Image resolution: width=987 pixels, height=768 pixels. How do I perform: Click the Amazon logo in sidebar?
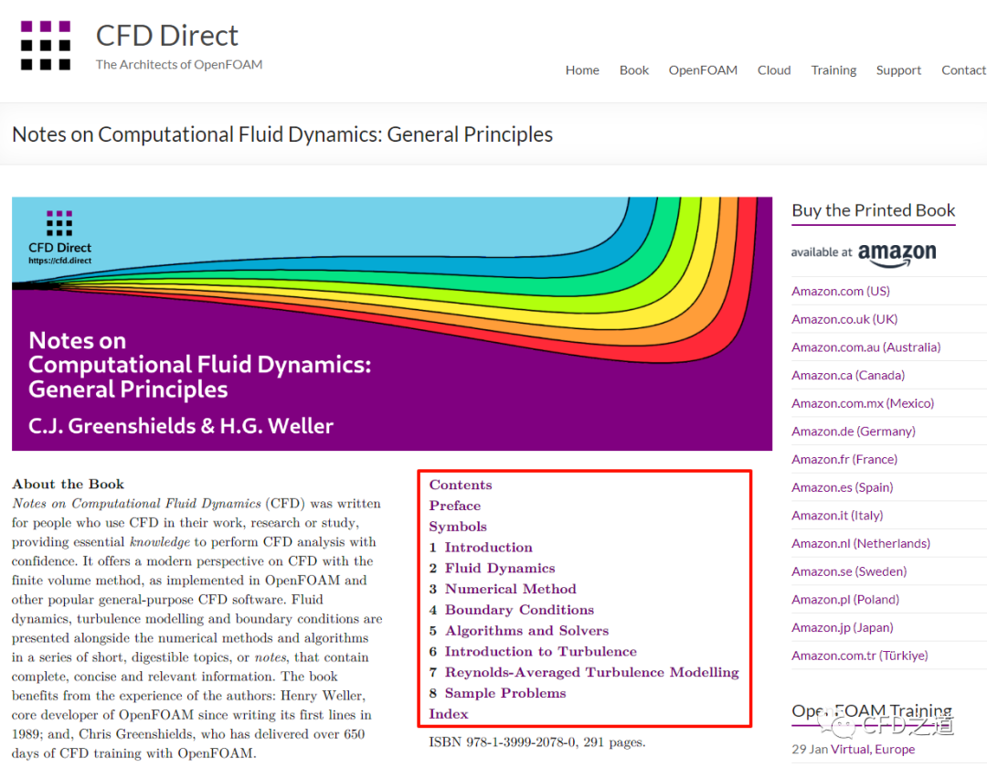pyautogui.click(x=897, y=254)
